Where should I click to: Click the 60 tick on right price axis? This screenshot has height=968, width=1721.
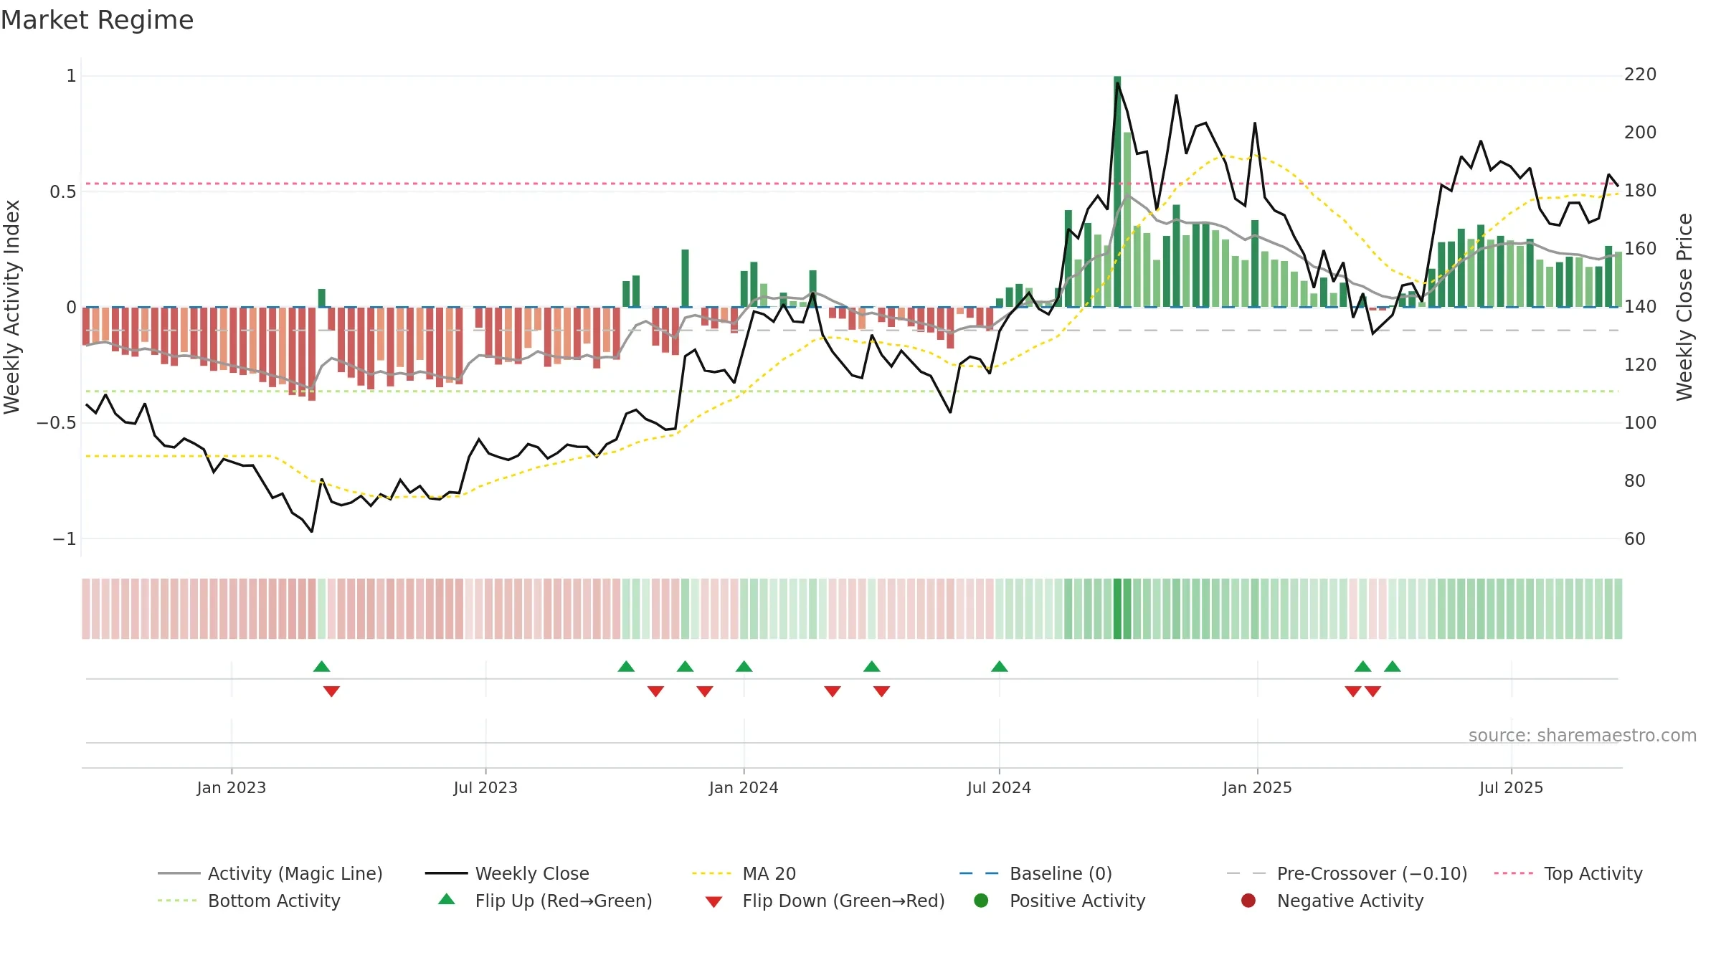tap(1634, 538)
